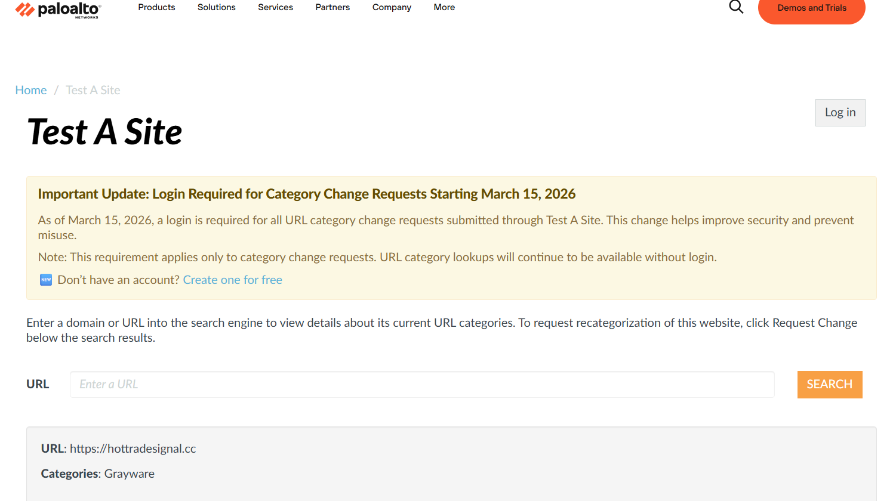Click the Demos and Trials button

pyautogui.click(x=811, y=8)
